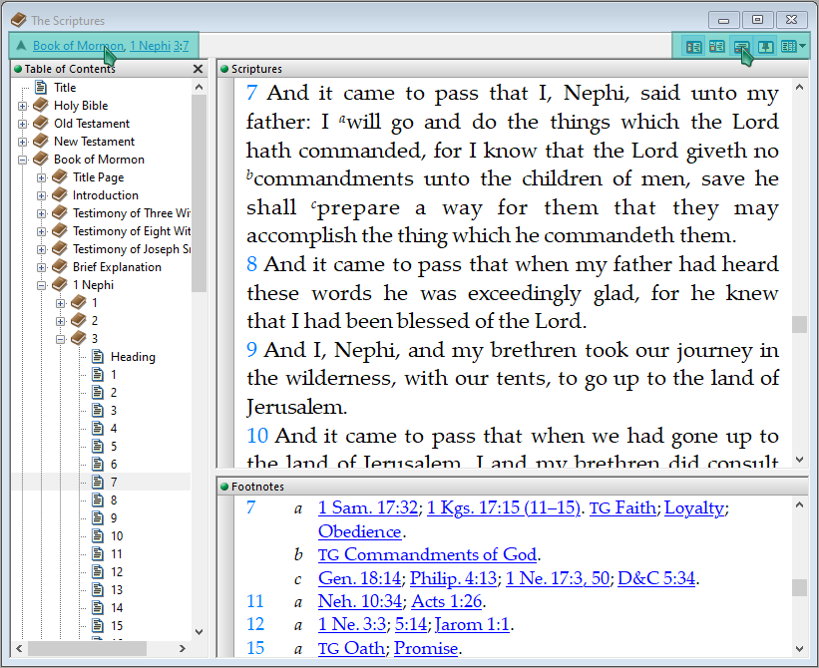Follow the Philip. 4:13 footnote link
The width and height of the screenshot is (819, 668).
[x=453, y=577]
